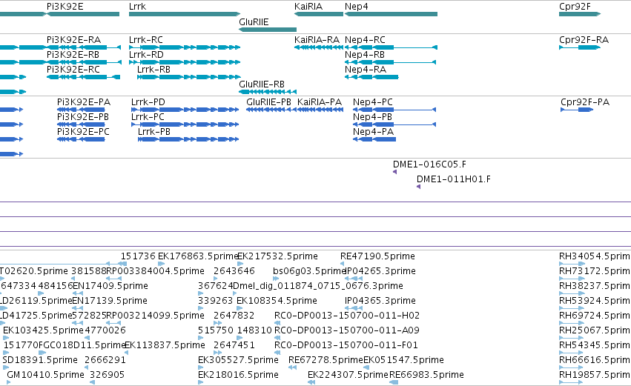Open EST EK108354.5prime
The height and width of the screenshot is (386, 631).
click(277, 301)
